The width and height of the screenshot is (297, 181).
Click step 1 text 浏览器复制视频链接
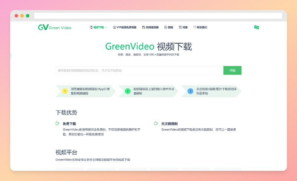(x=90, y=91)
